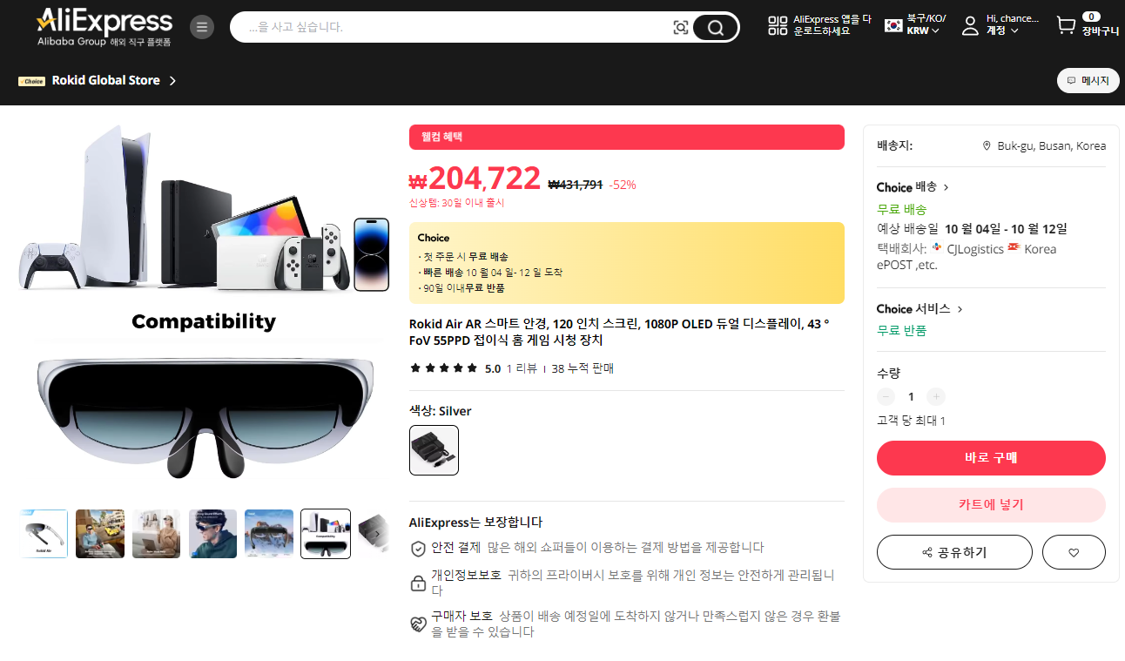Add item to wishlist with heart button
Image resolution: width=1125 pixels, height=661 pixels.
(1074, 552)
